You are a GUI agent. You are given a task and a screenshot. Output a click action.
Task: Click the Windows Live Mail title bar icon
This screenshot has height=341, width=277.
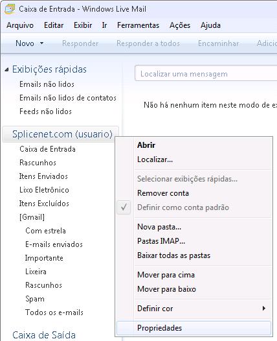(x=10, y=9)
